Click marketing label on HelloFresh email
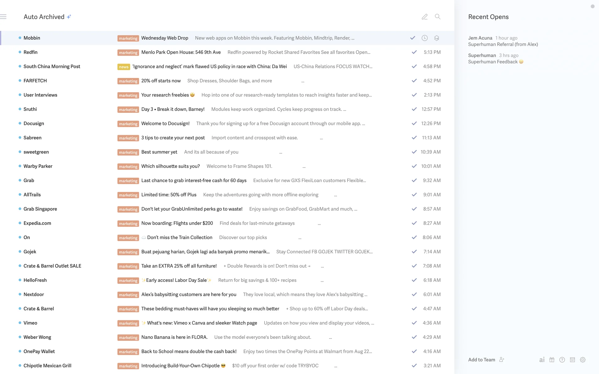 [x=128, y=280]
